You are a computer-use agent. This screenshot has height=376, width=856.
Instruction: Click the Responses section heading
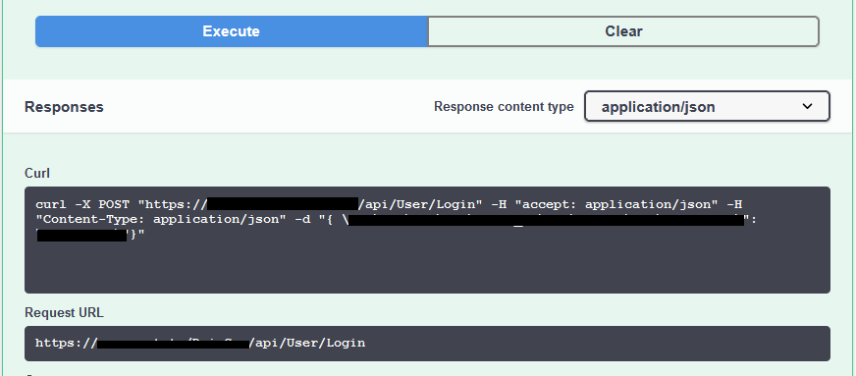pyautogui.click(x=64, y=107)
